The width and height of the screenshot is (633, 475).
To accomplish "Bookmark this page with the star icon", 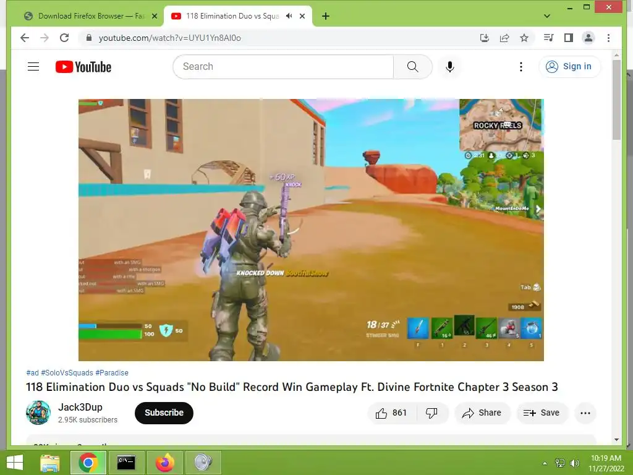I will tap(524, 38).
